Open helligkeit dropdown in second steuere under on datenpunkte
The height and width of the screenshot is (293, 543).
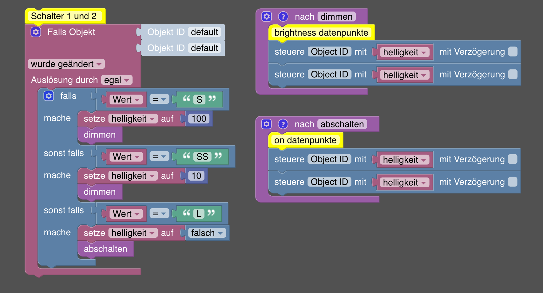point(405,182)
